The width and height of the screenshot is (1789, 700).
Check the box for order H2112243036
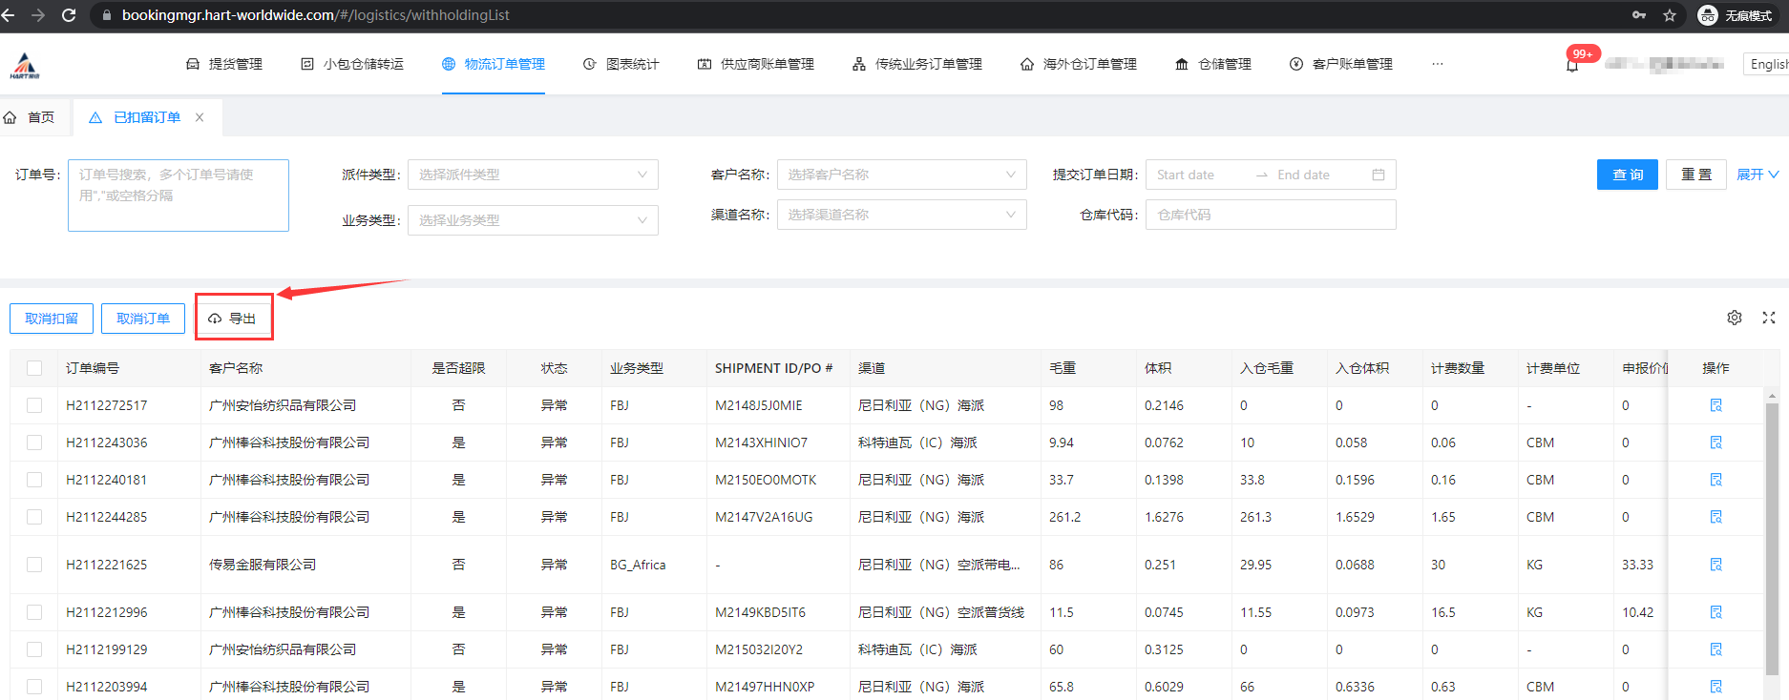34,443
